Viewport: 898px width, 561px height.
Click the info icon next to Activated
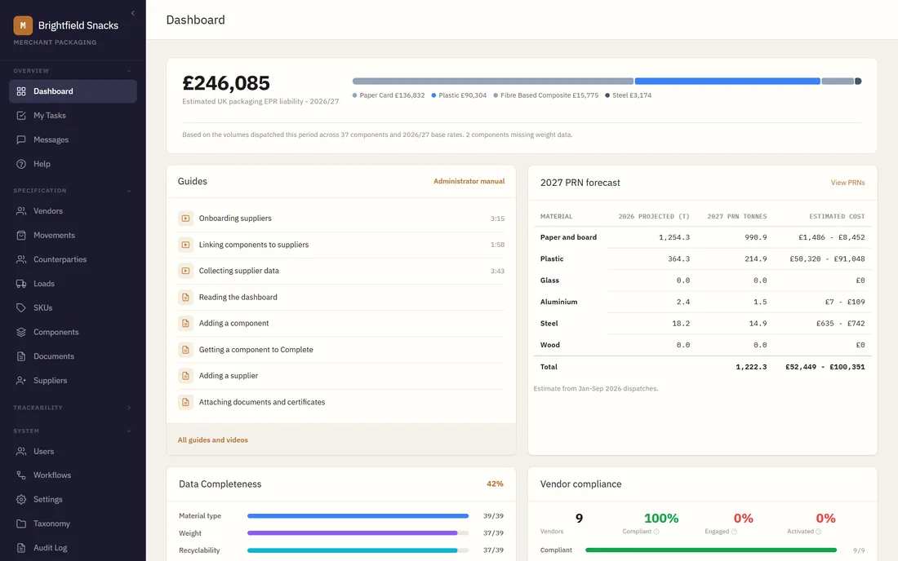point(818,532)
